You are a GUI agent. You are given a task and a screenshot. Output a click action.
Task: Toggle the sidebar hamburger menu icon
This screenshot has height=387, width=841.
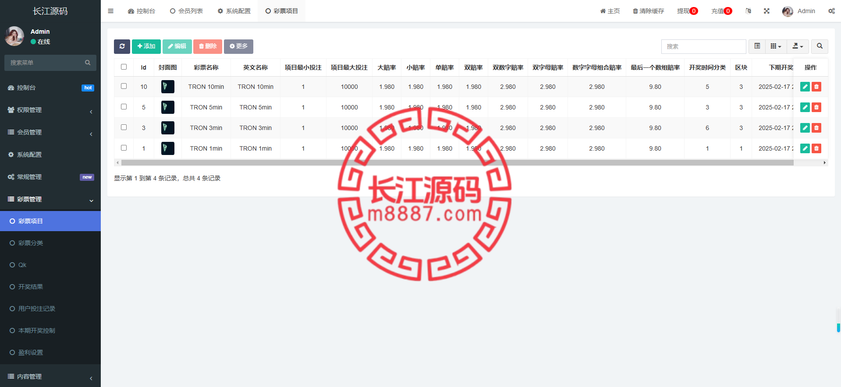tap(110, 11)
